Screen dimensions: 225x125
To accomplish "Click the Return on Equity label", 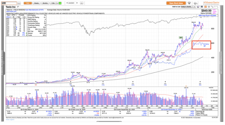I will point(202,115).
